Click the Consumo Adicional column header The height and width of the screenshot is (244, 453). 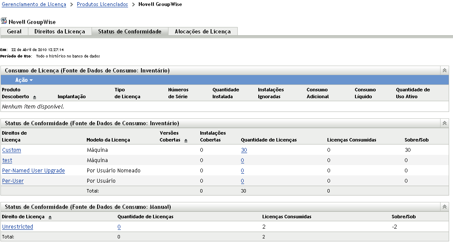pos(318,93)
